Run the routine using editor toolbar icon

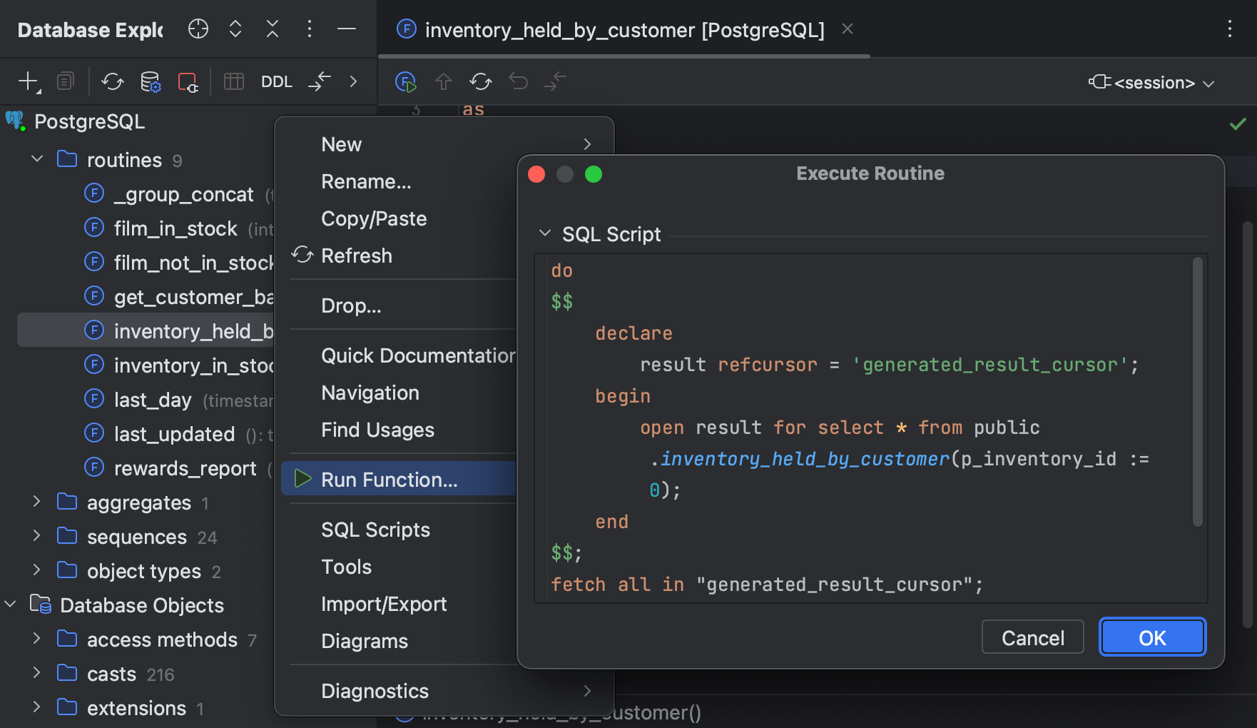point(405,82)
